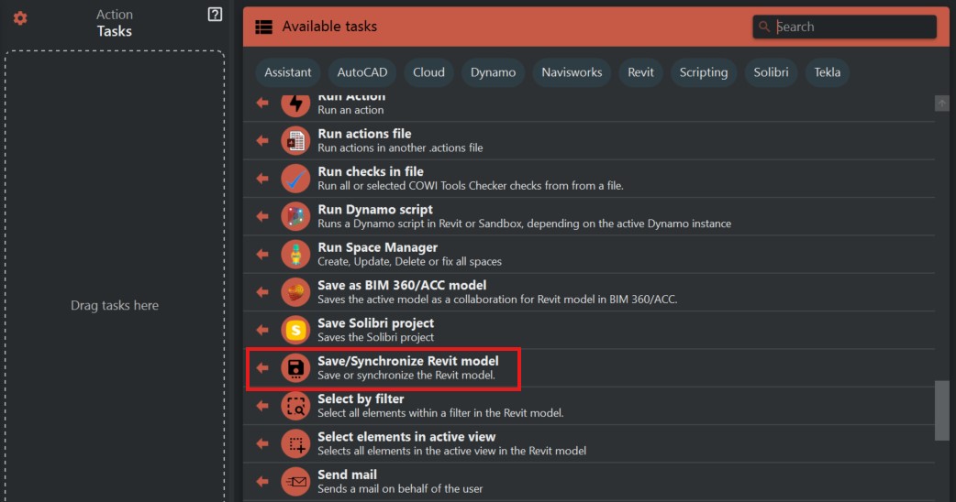Viewport: 956px width, 502px height.
Task: Click the Run Space Manager icon
Action: click(x=295, y=254)
